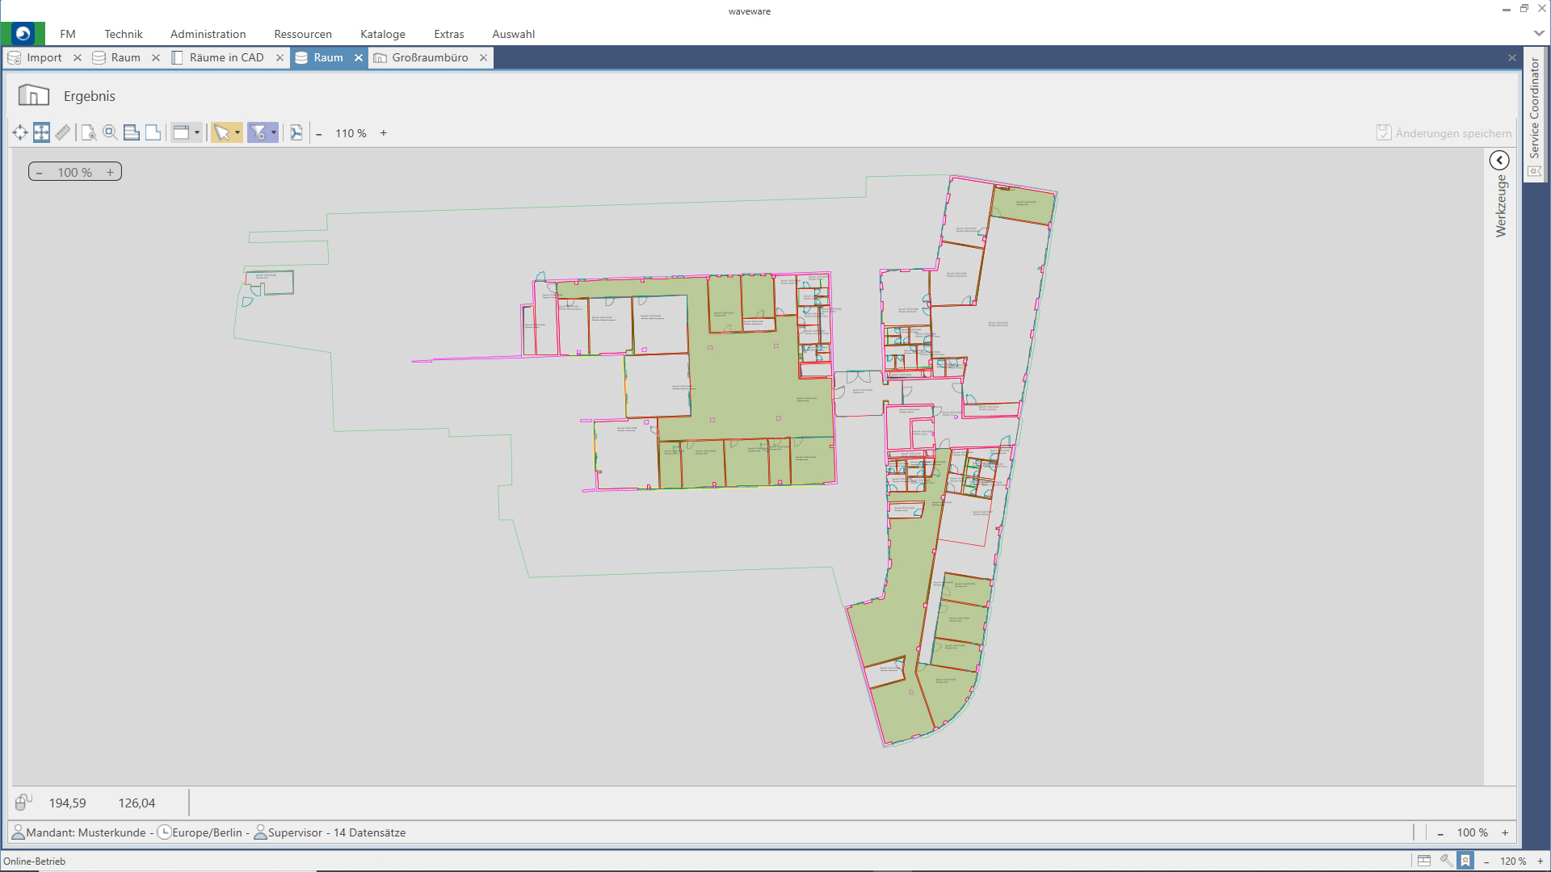Click the pin icon in bottom bar
Screen dimensions: 1551x872
[x=1445, y=861]
